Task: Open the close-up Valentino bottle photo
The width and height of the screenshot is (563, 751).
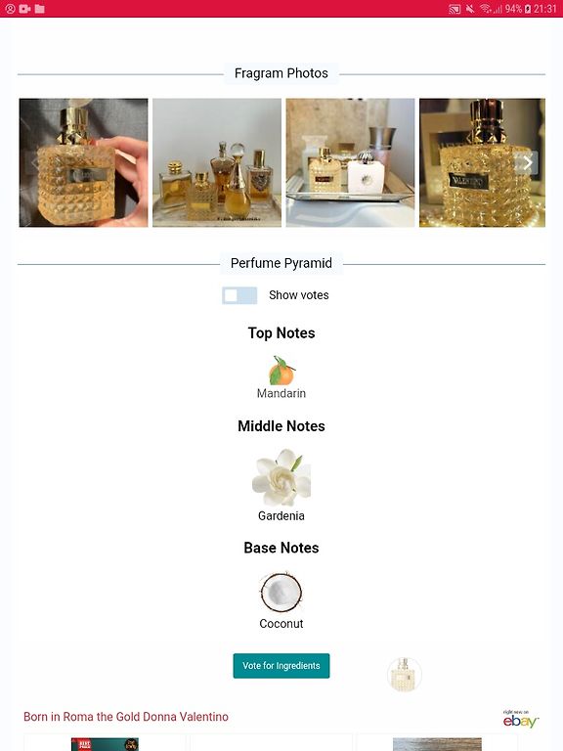Action: [482, 162]
